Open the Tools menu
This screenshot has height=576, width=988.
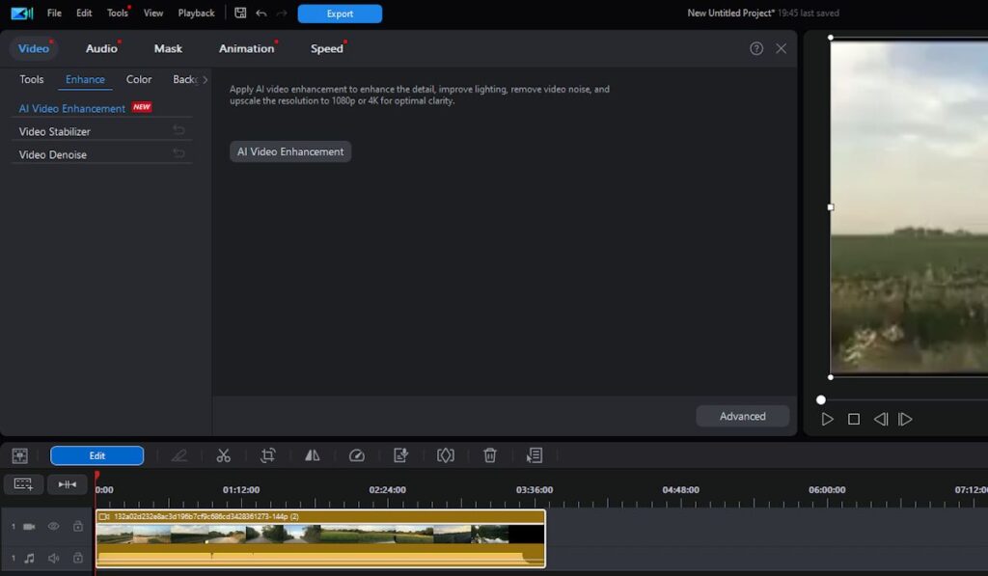pos(118,14)
